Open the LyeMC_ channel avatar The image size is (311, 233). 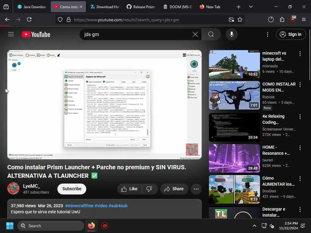pos(13,188)
